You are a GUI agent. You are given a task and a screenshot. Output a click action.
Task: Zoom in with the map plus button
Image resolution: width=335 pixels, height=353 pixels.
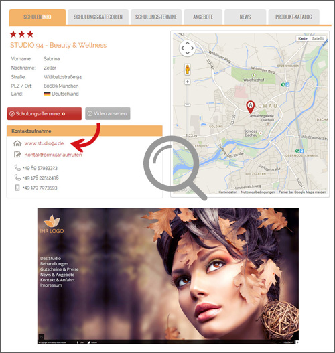pyautogui.click(x=188, y=82)
